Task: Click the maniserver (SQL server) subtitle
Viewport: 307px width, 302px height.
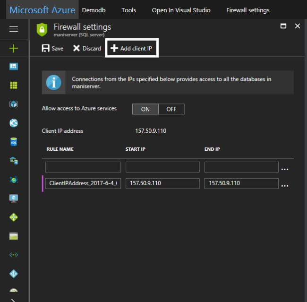Action: 79,35
